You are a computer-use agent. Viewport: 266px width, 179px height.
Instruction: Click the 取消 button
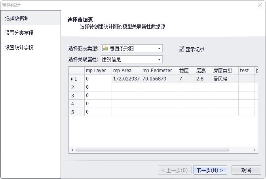click(246, 170)
